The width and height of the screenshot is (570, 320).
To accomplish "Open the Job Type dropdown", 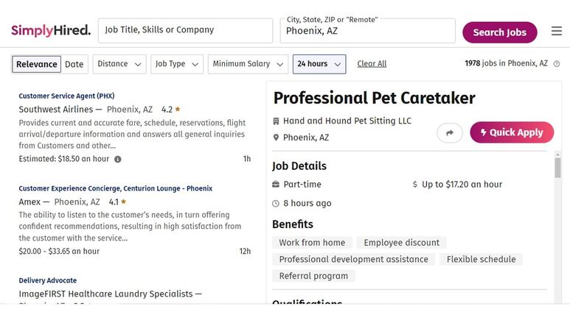I will pyautogui.click(x=177, y=64).
